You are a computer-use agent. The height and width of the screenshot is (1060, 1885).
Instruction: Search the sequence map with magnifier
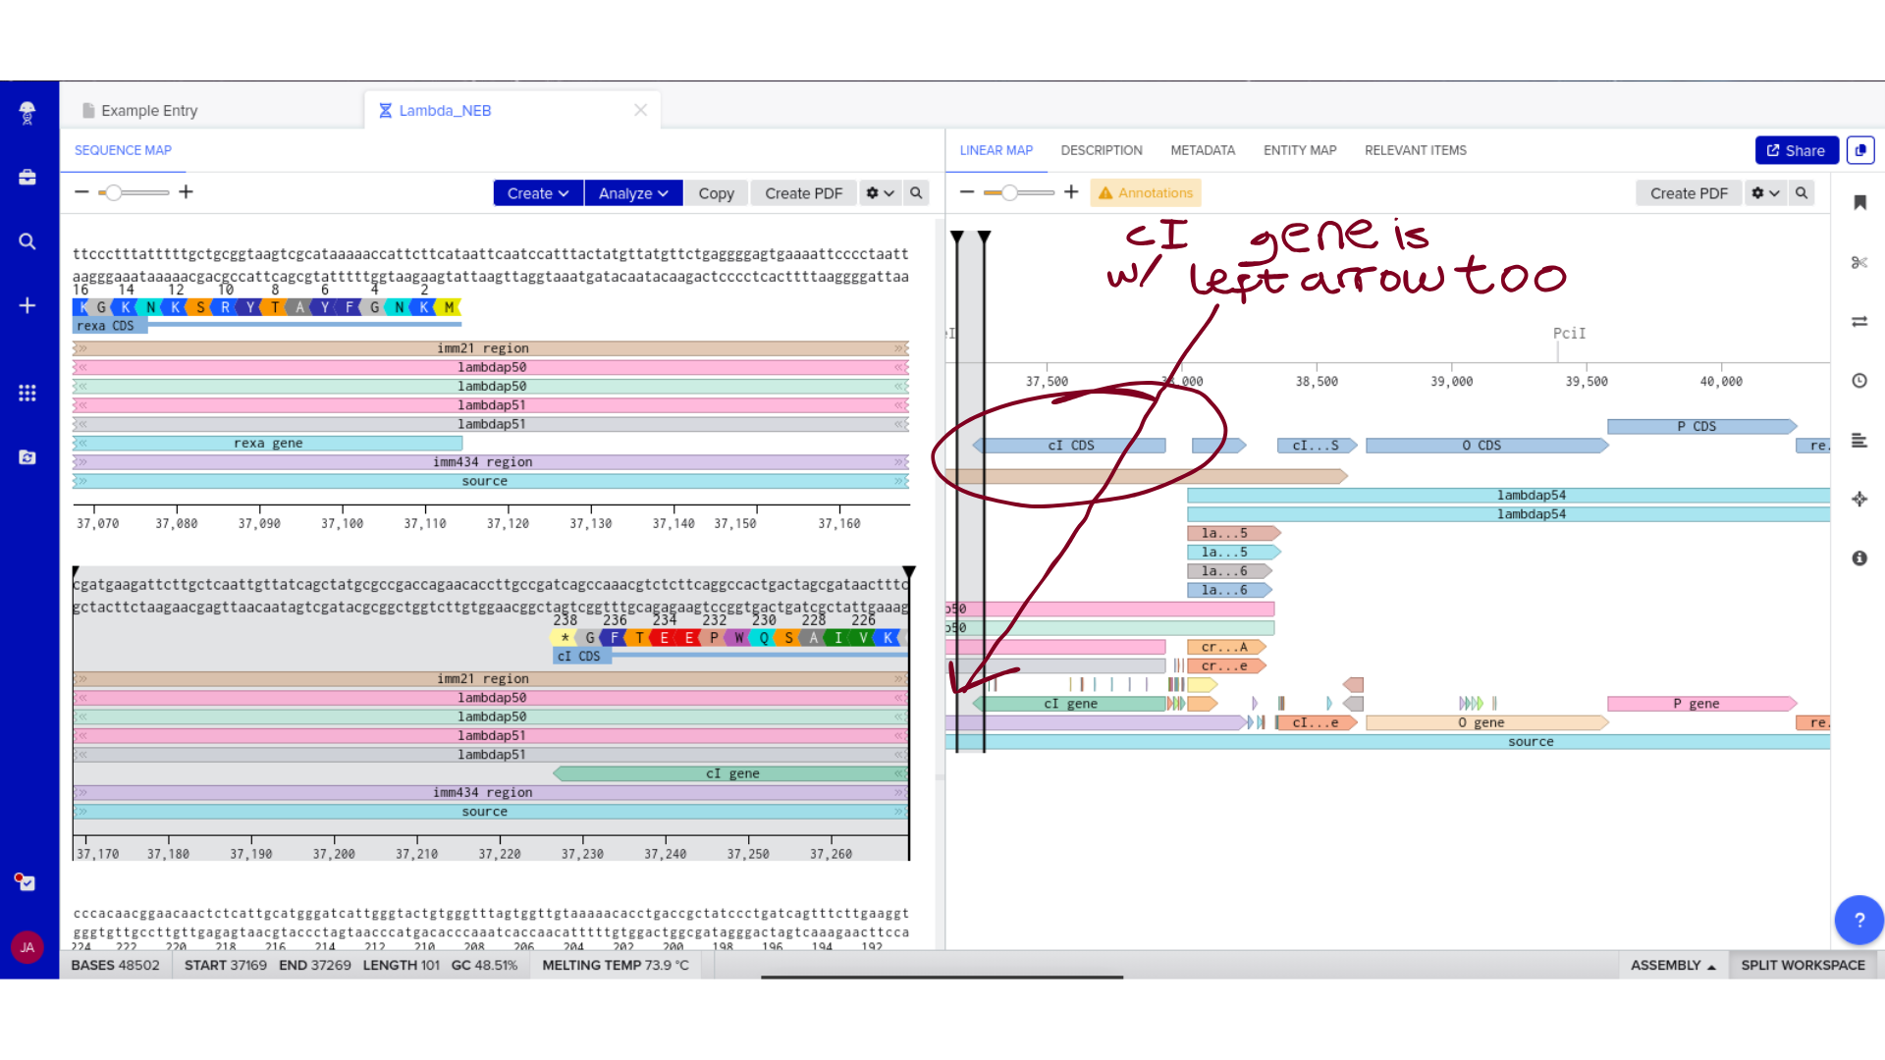click(916, 193)
